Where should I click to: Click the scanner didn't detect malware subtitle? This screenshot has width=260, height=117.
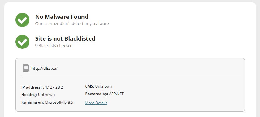point(72,24)
